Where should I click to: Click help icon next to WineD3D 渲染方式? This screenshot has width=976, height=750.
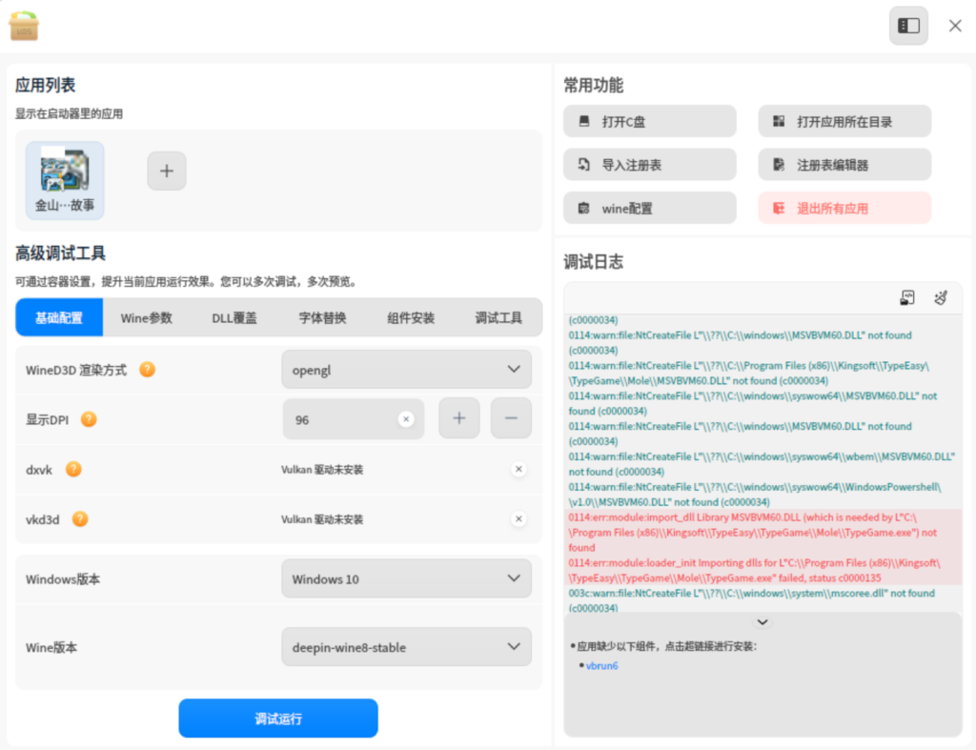tap(148, 369)
